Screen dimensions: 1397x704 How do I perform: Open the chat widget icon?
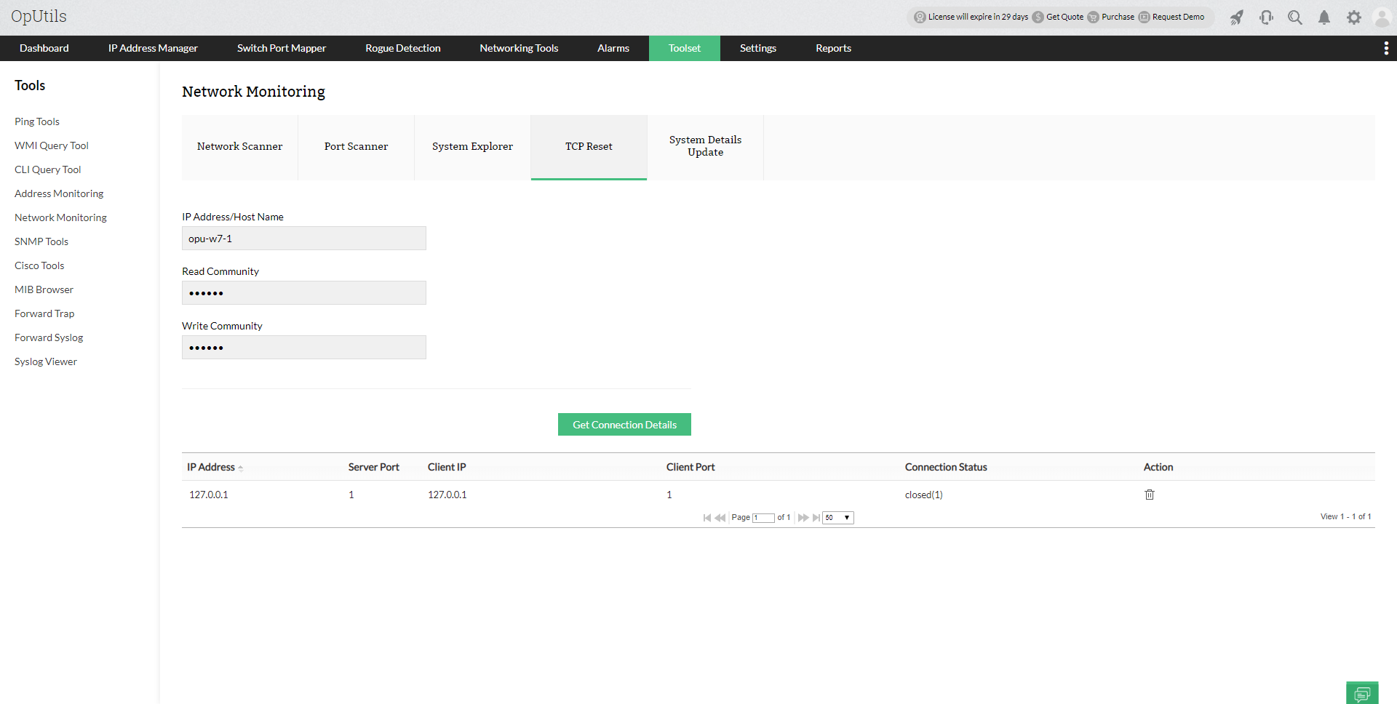pos(1362,693)
